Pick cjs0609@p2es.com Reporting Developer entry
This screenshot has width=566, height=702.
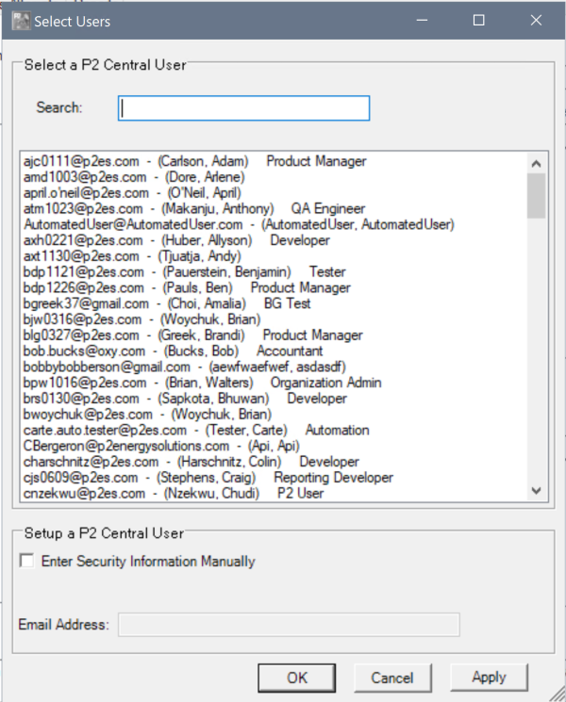[x=208, y=477]
